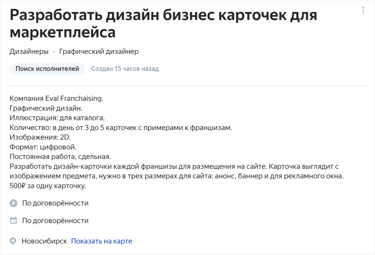Open the three-dot options menu

point(363,10)
